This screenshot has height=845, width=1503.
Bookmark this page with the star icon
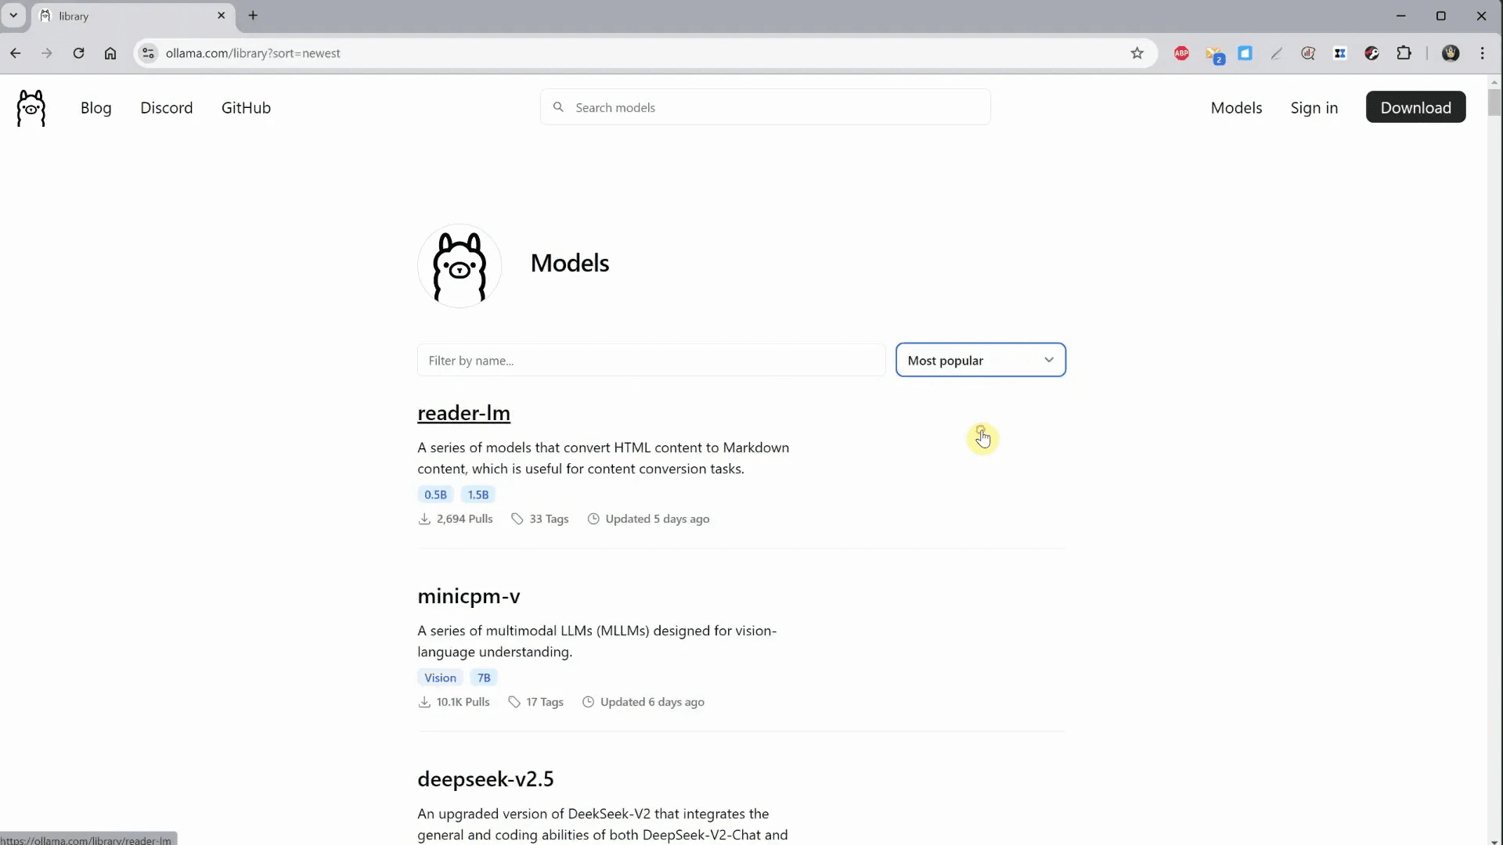click(1137, 53)
